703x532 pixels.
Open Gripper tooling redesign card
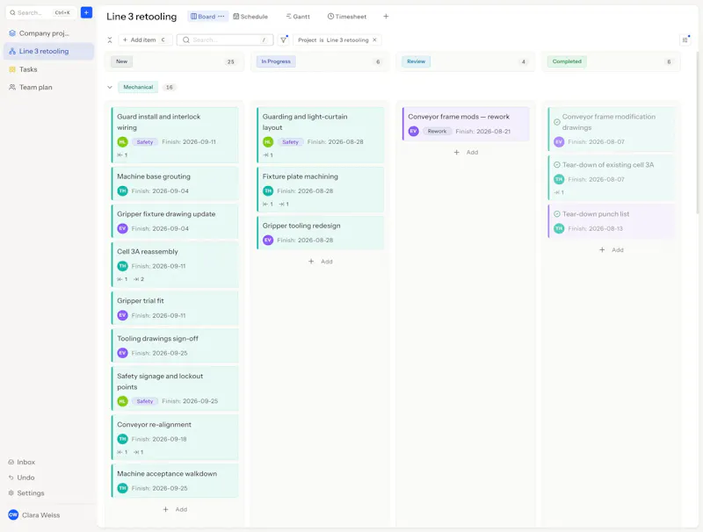321,233
